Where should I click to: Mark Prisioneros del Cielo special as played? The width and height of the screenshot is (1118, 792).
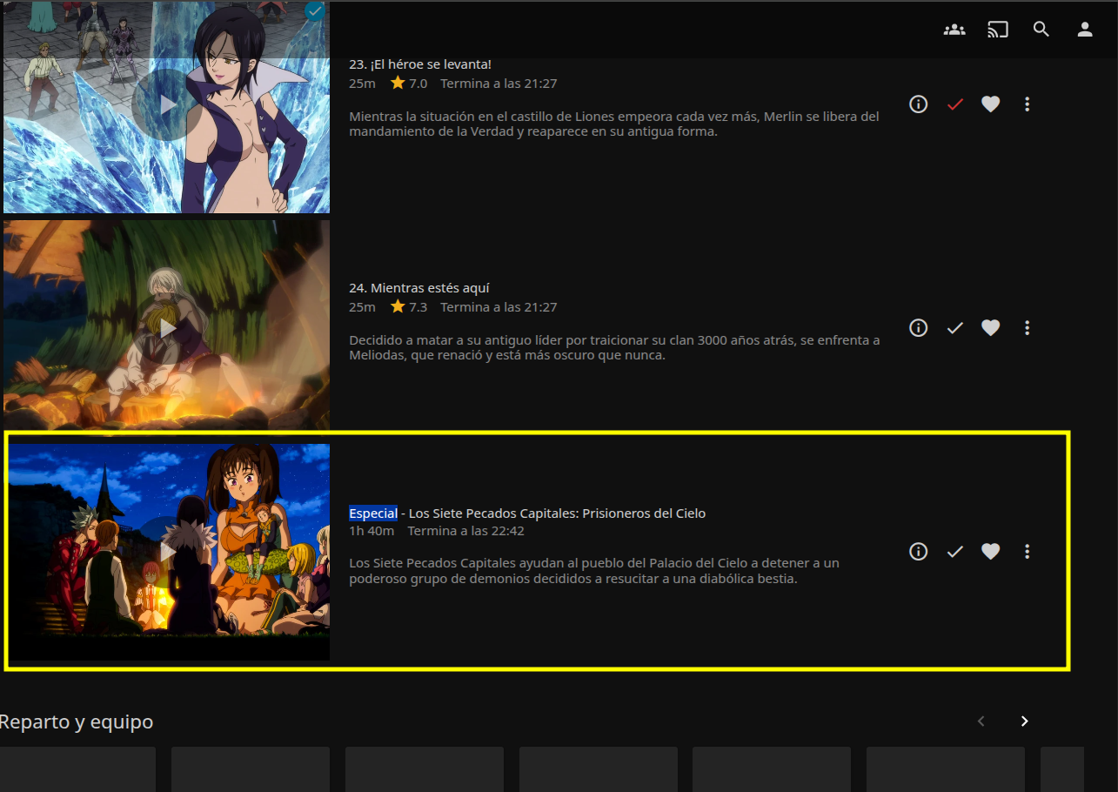point(955,552)
